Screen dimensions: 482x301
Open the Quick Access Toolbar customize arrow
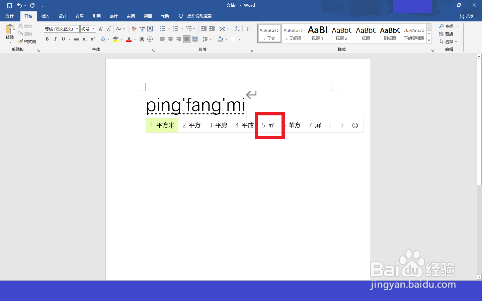(x=42, y=6)
